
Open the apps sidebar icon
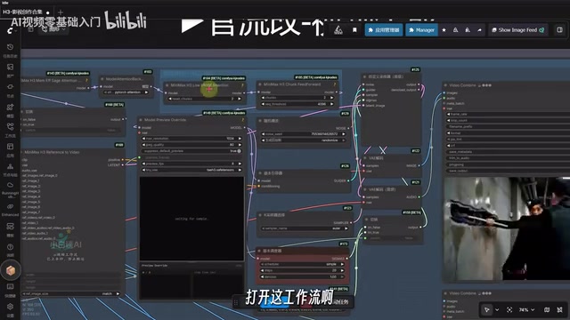pyautogui.click(x=10, y=147)
